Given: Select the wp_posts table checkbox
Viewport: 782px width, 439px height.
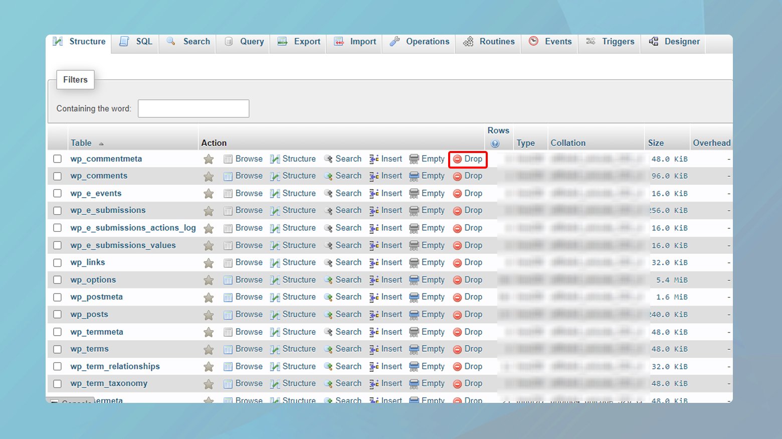Looking at the screenshot, I should click(58, 315).
